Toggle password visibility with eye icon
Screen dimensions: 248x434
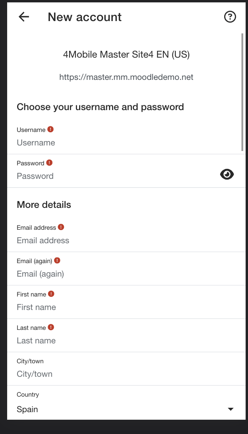[227, 174]
